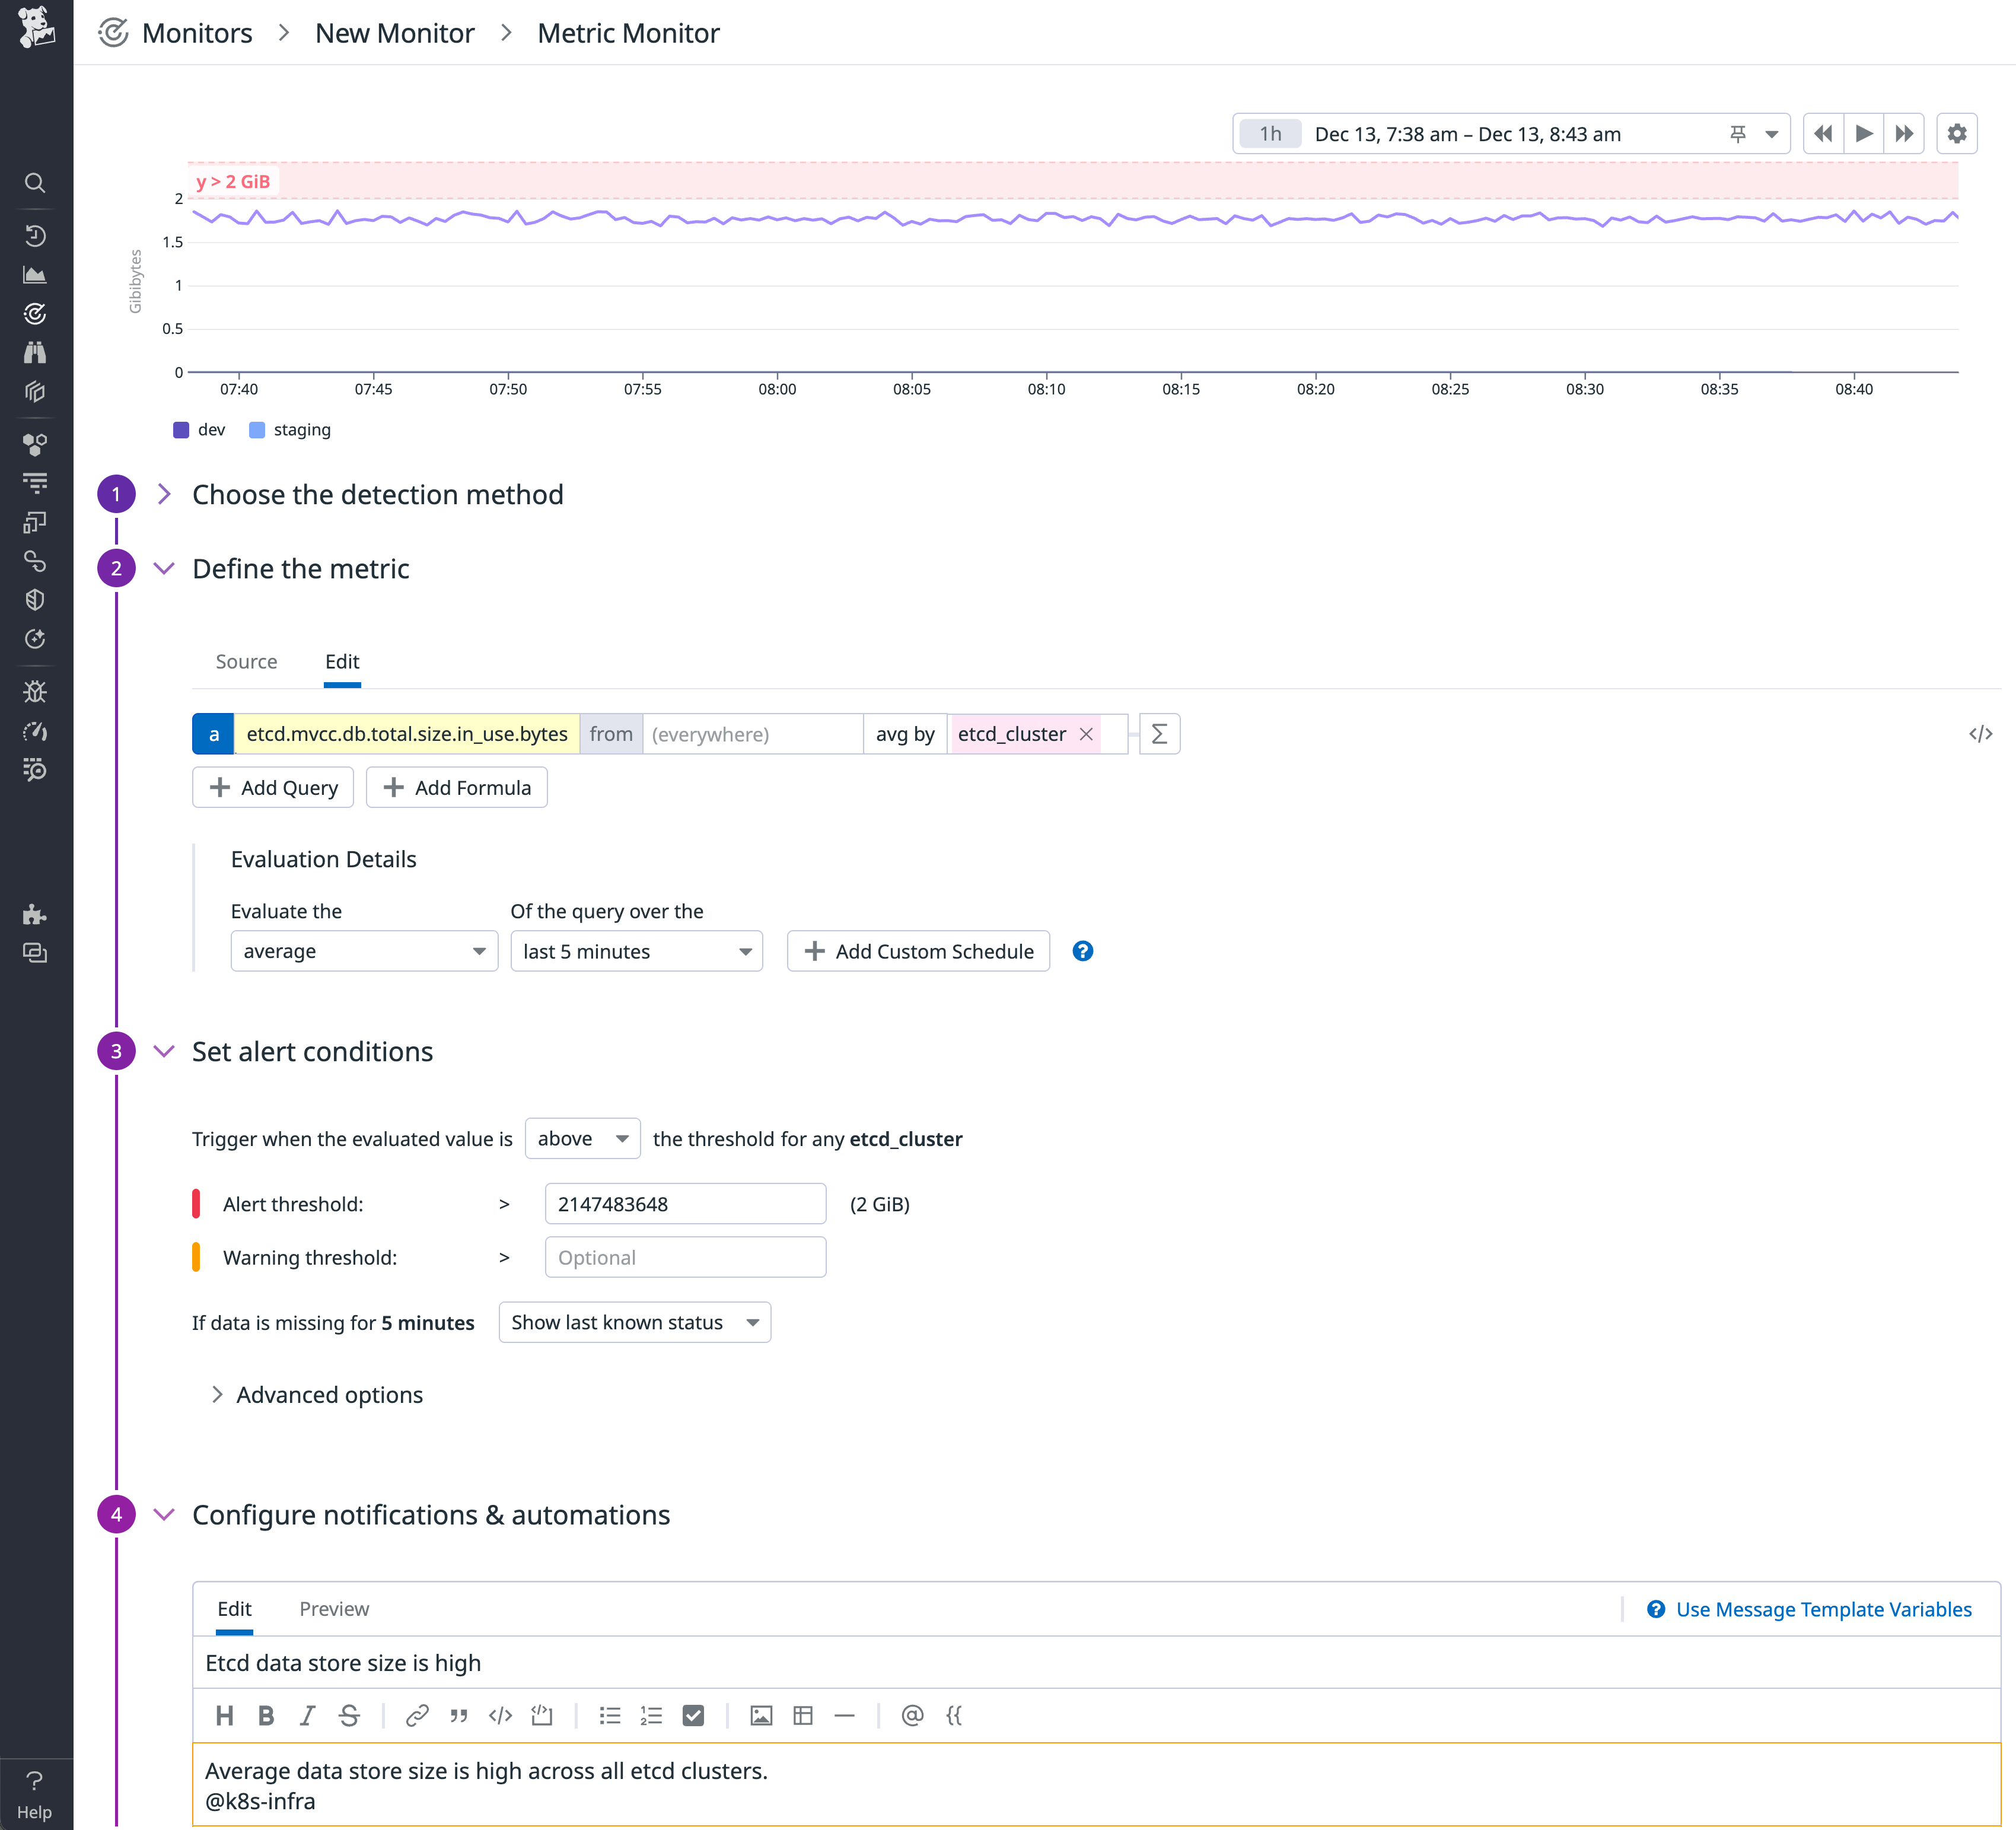The image size is (2016, 1830).
Task: Clear the Warning threshold input field
Action: pos(684,1257)
